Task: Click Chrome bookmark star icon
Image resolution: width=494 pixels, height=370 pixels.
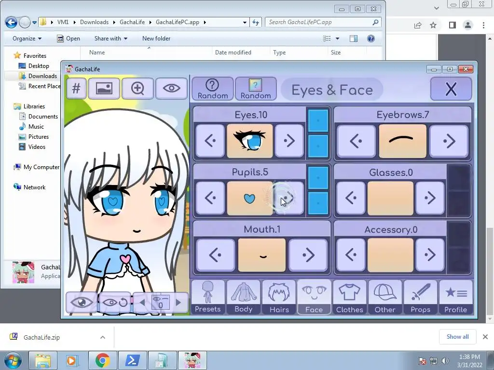Action: (x=434, y=25)
